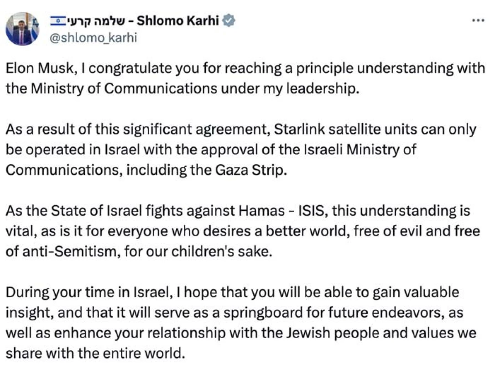Screen dimensions: 495x365
Task: Open the tweet's three-dot more options menu
Action: [x=478, y=21]
